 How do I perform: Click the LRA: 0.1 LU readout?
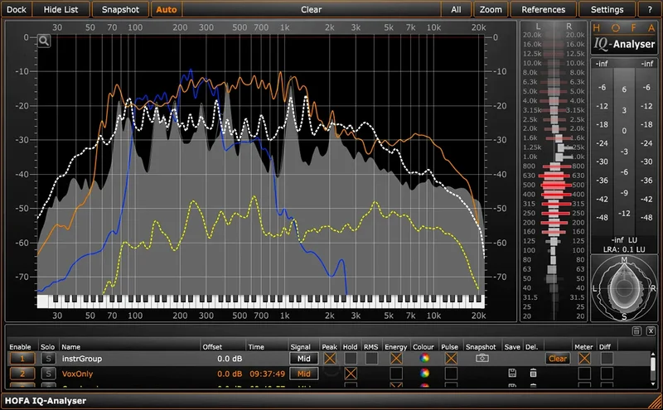tap(624, 249)
